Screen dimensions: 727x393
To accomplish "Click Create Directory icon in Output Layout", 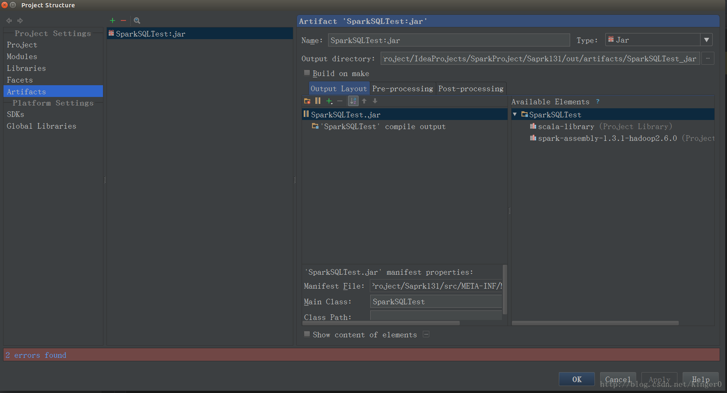I will coord(307,101).
